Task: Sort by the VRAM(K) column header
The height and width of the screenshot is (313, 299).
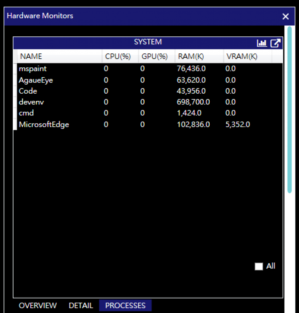Action: (242, 56)
